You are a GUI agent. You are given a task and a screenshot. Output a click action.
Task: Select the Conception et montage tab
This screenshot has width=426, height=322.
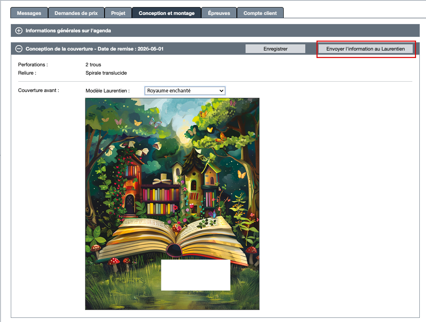166,13
